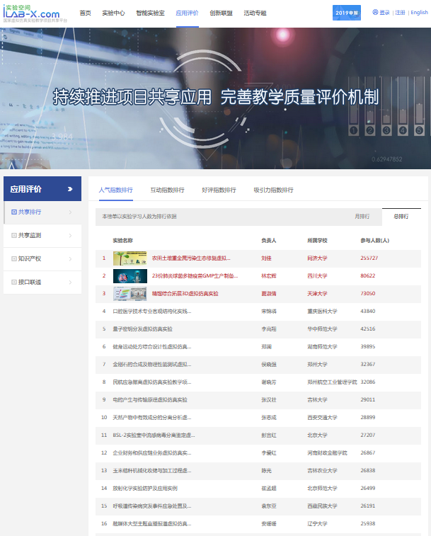Viewport: 431px width, 536px height.
Task: Open 量子密钥分发虚拟仿真实验 experiment link
Action: click(142, 329)
